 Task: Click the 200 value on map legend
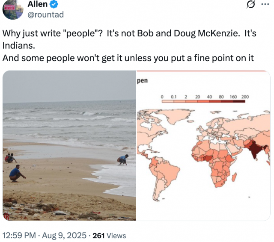coord(245,97)
